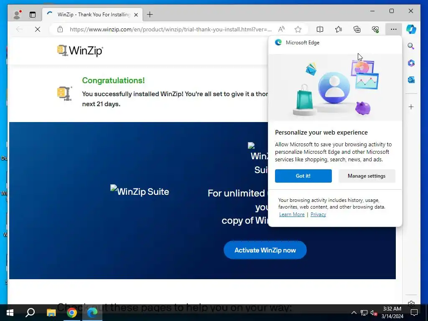Open Browser essentials heart icon
This screenshot has height=321, width=428.
(375, 29)
